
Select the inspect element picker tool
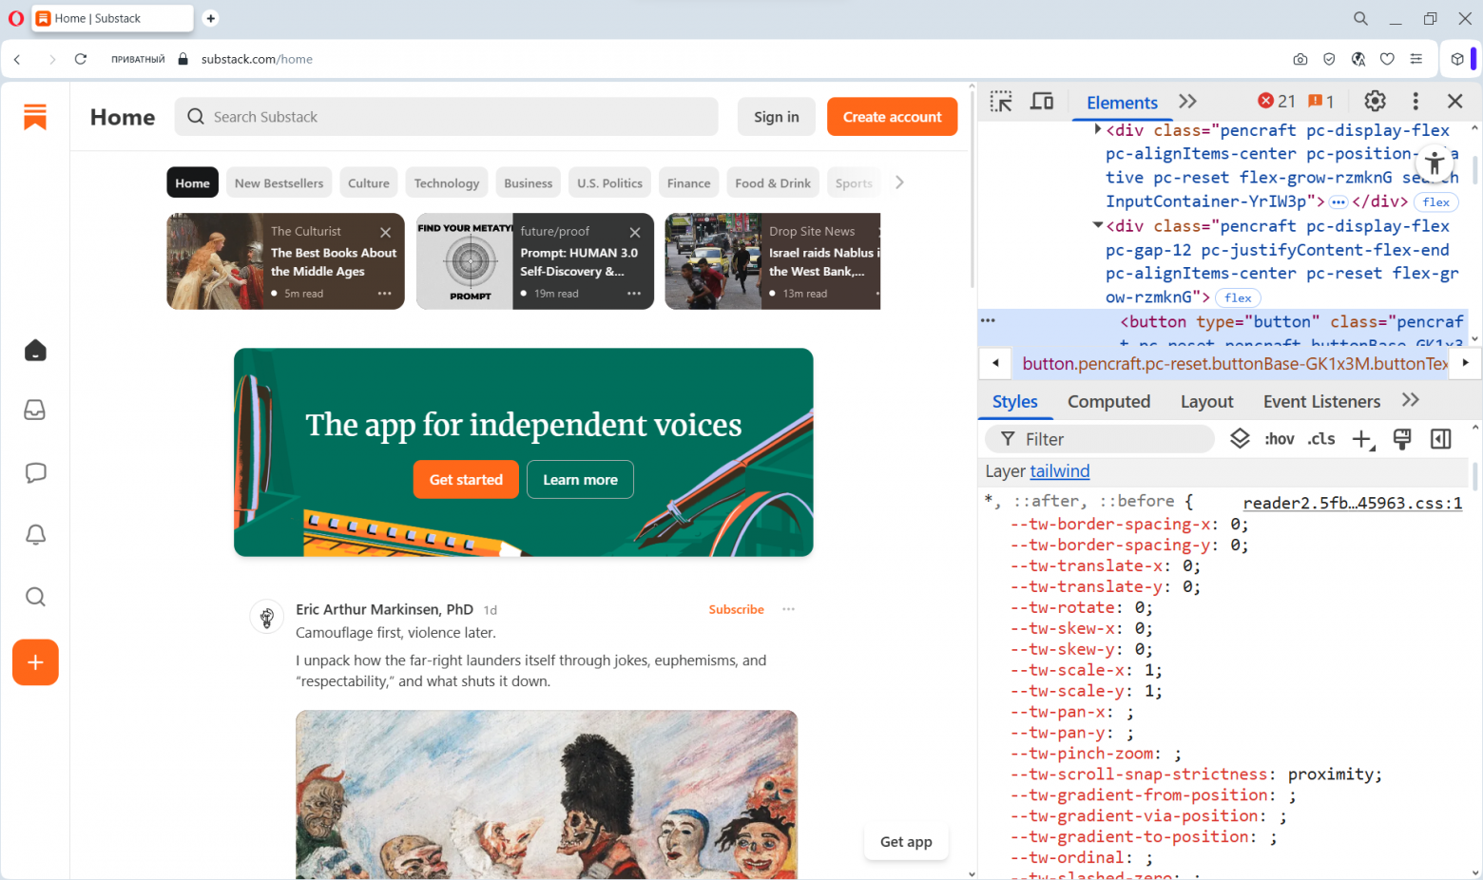1001,101
